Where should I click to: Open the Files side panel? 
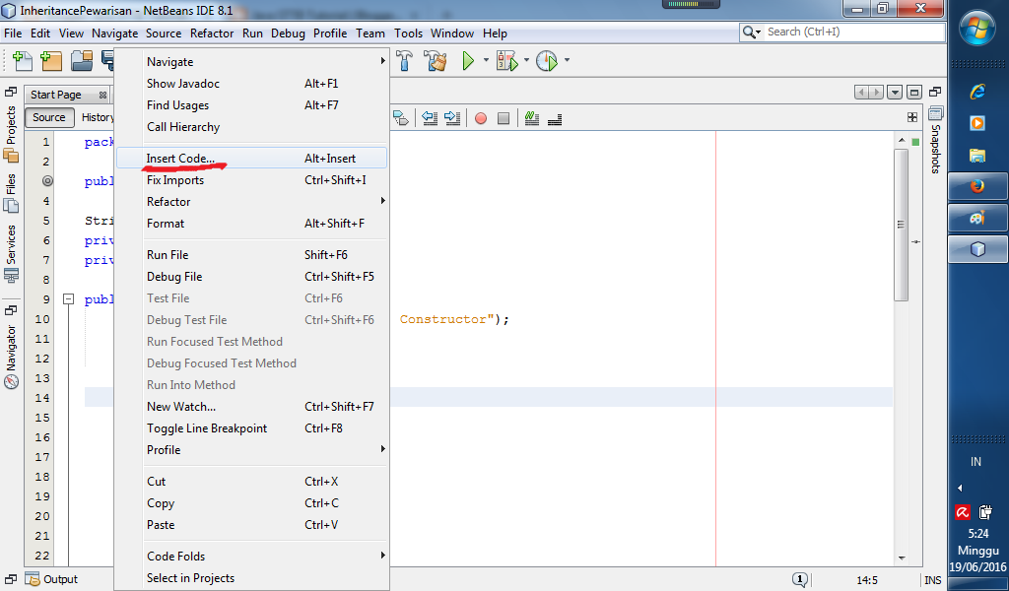[x=11, y=193]
